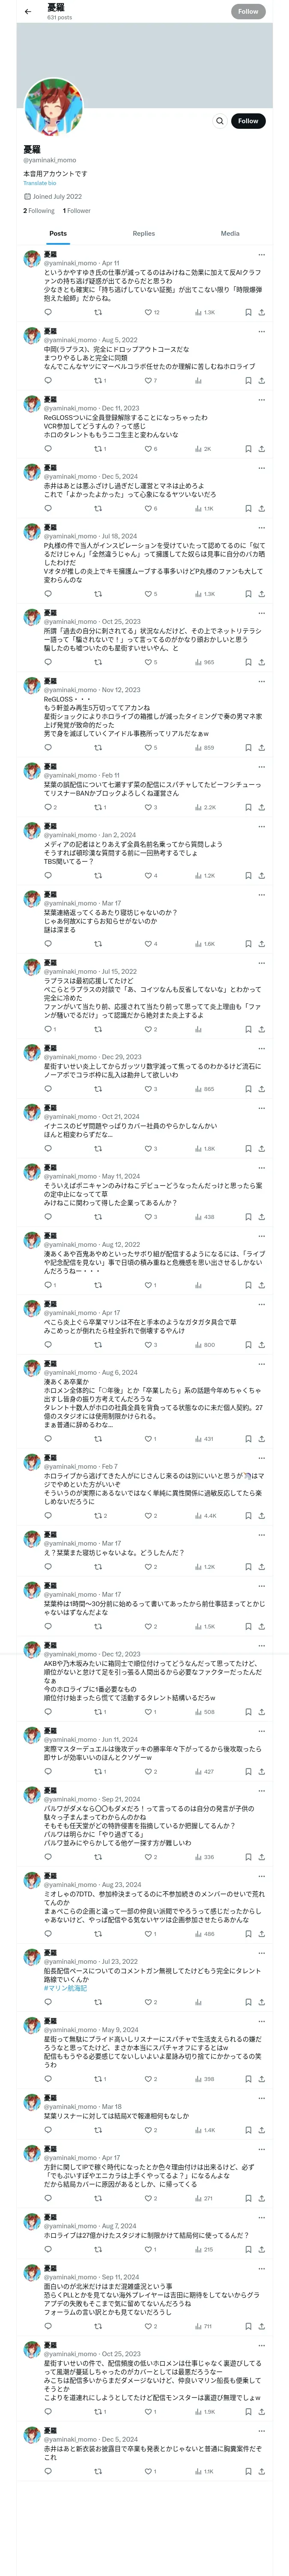Click the Translate bio link
Viewport: 289px width, 2576px height.
point(40,183)
